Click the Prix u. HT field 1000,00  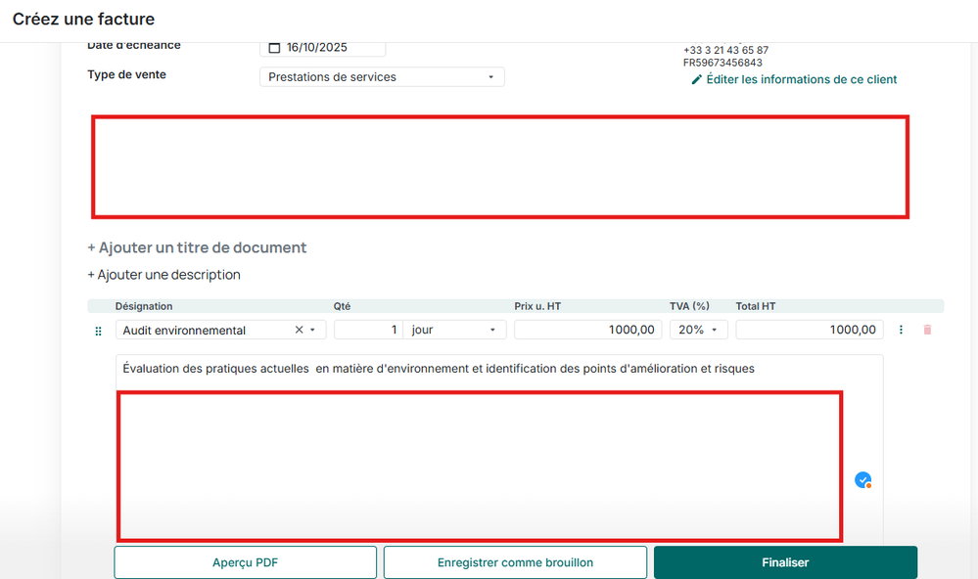click(x=587, y=330)
